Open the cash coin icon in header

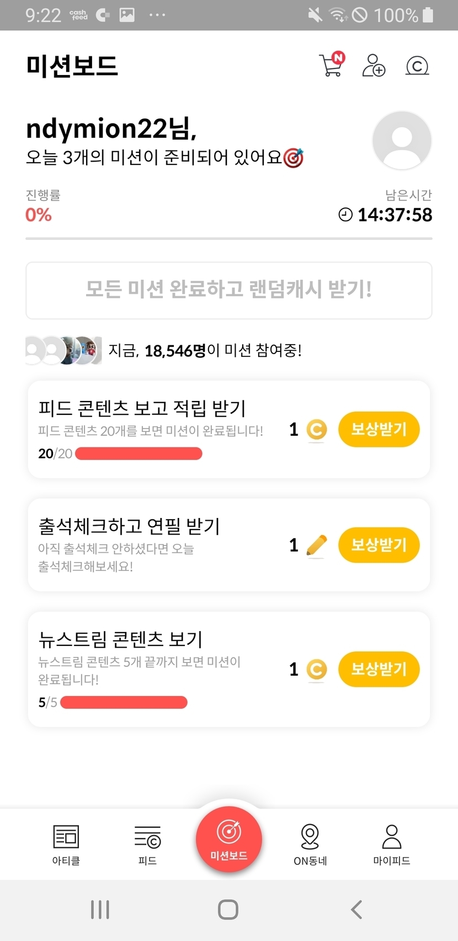[x=417, y=66]
